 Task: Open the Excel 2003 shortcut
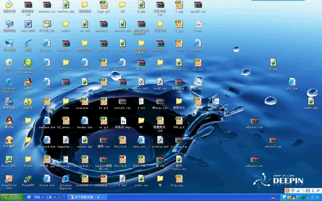(9, 161)
